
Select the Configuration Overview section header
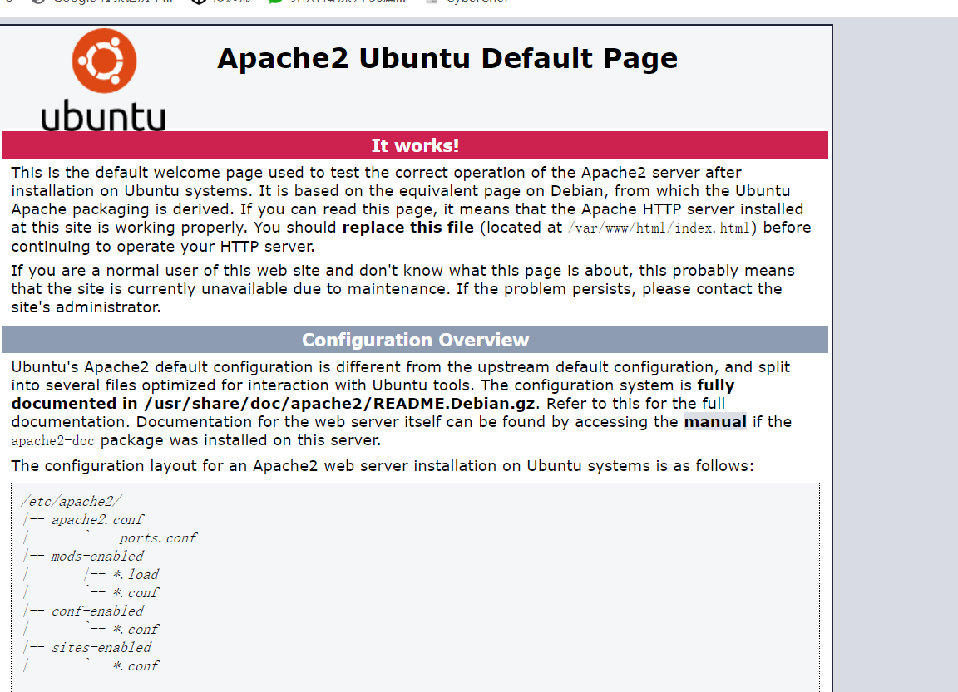coord(415,340)
